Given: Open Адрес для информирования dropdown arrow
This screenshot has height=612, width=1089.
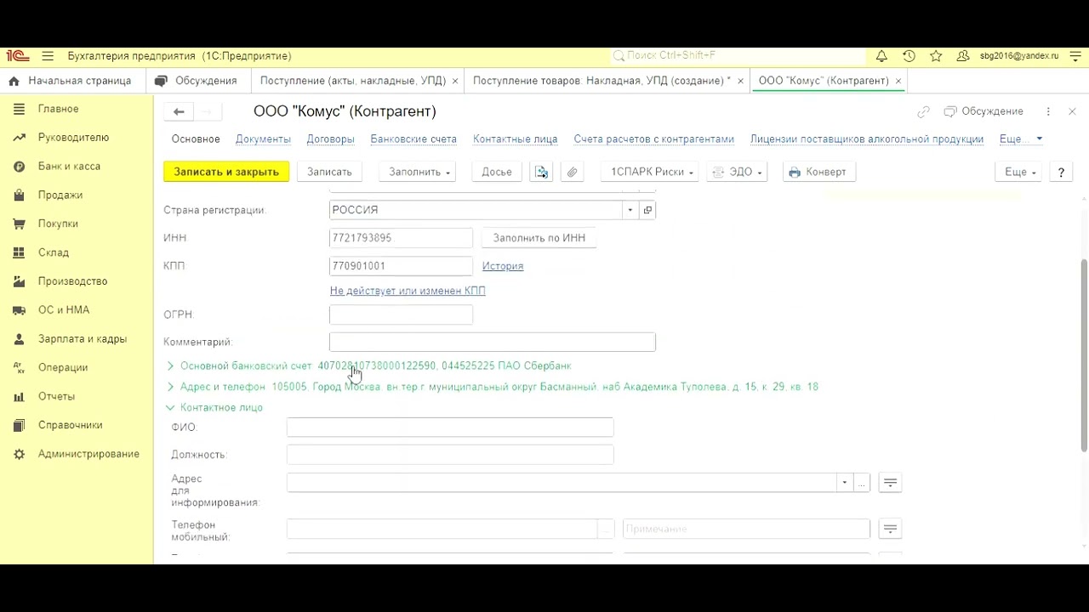Looking at the screenshot, I should [844, 483].
